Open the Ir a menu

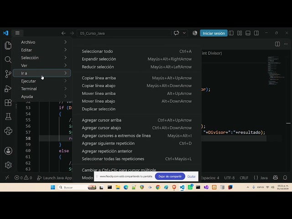click(42, 73)
